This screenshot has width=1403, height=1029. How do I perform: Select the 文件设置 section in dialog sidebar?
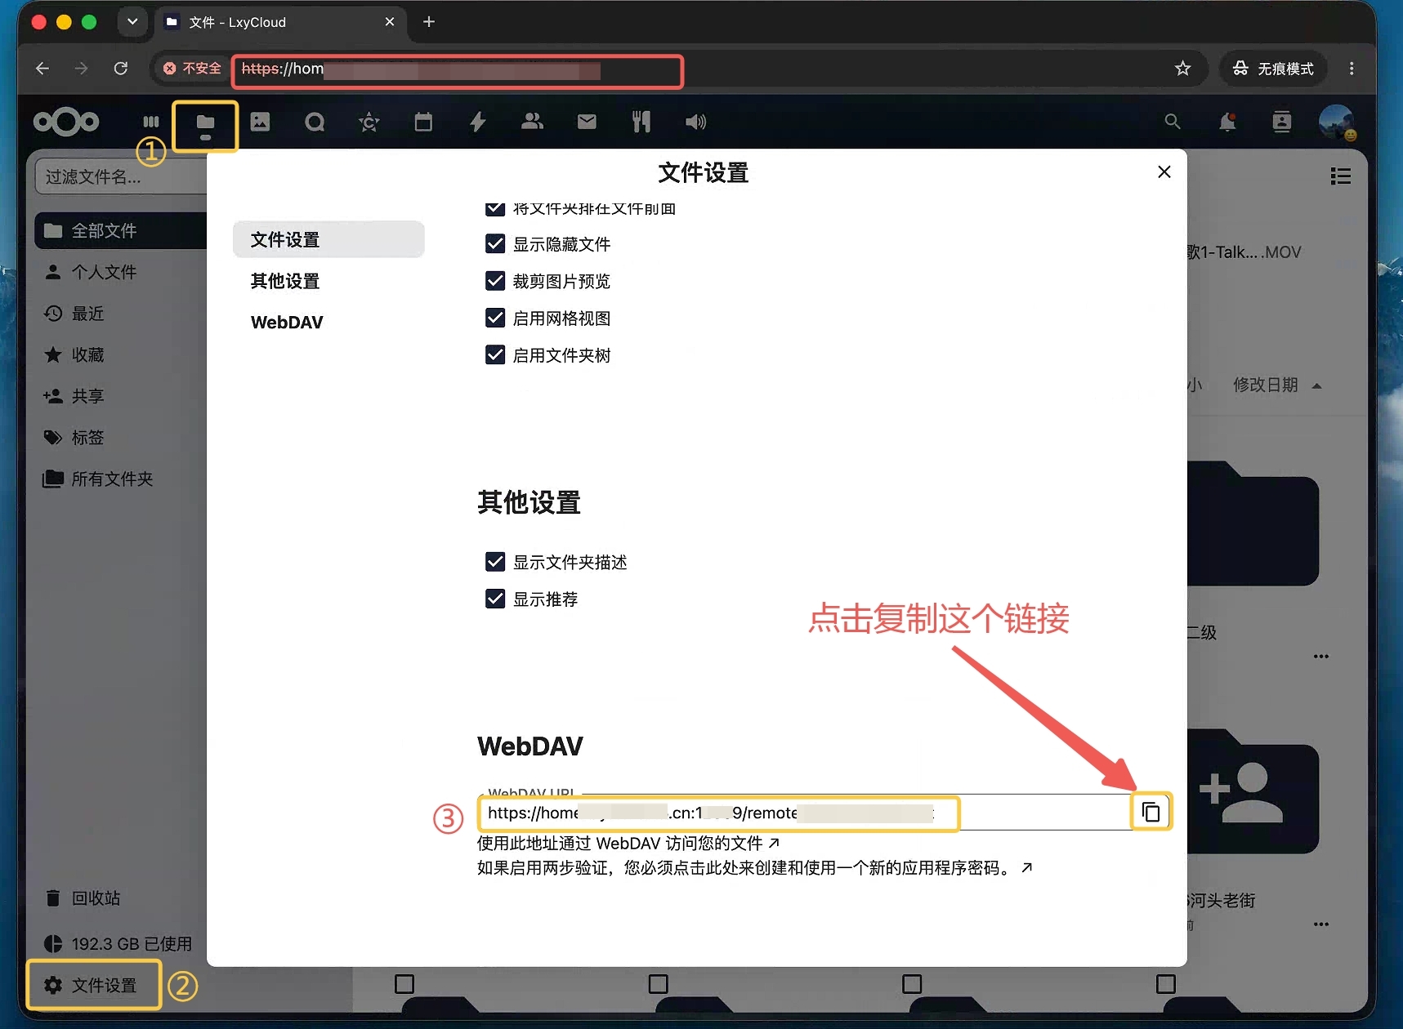[328, 239]
